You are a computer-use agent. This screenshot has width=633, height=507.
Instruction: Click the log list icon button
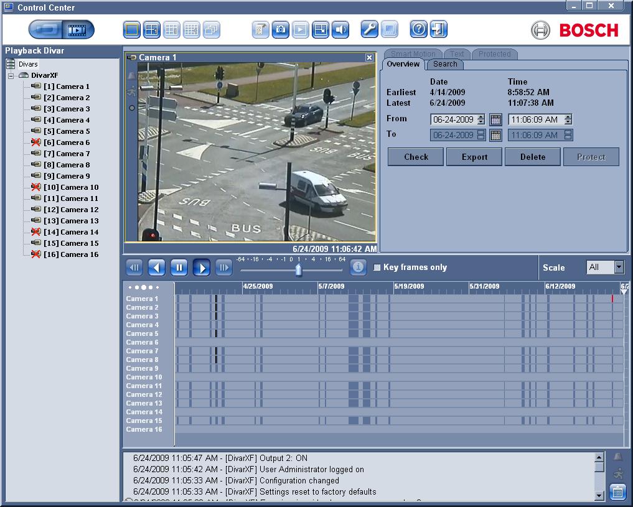(617, 493)
